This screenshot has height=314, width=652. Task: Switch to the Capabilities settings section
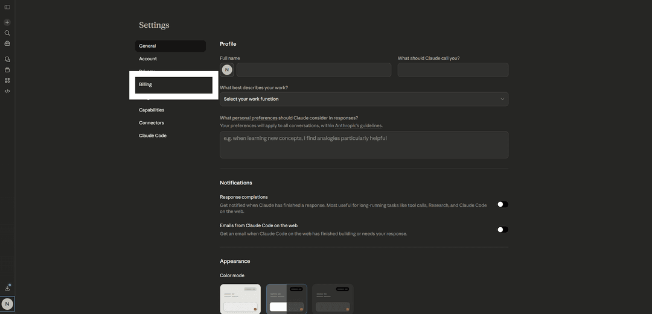152,110
